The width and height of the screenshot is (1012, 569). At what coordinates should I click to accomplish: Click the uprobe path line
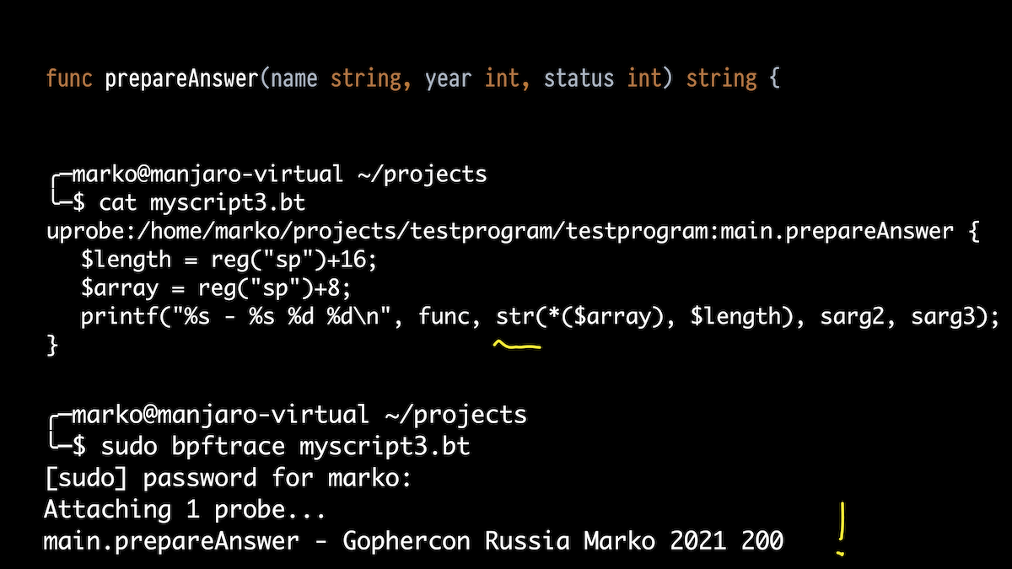click(513, 233)
